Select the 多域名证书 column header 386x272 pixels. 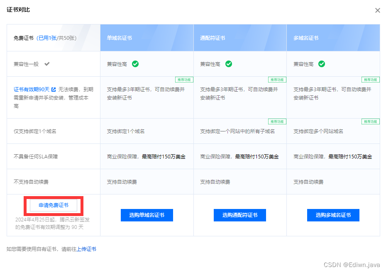point(333,38)
